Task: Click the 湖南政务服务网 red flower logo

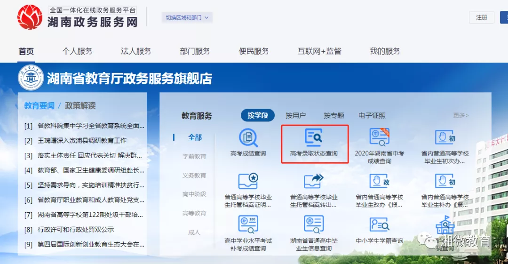Action: click(x=30, y=17)
